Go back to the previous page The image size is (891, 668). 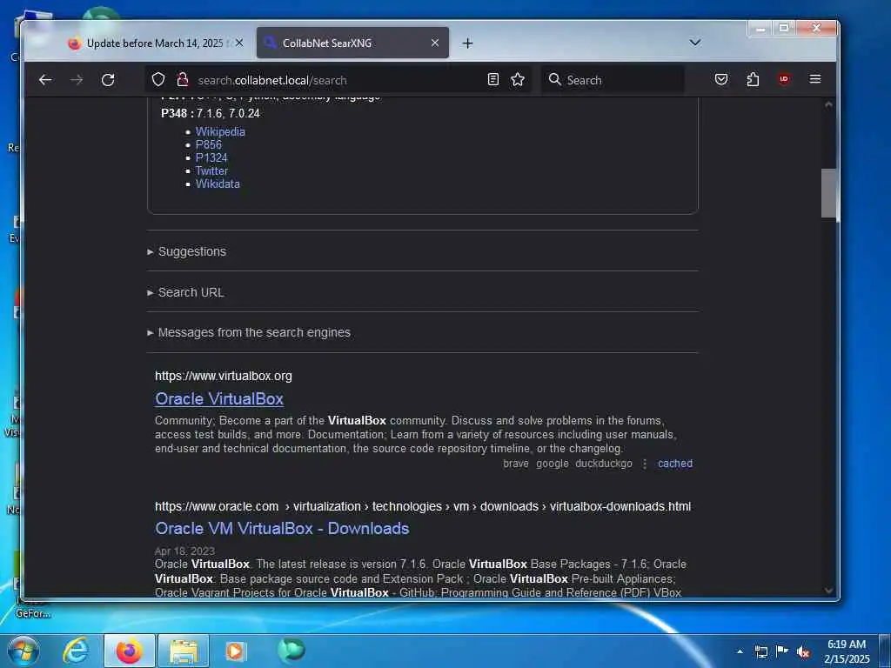45,80
